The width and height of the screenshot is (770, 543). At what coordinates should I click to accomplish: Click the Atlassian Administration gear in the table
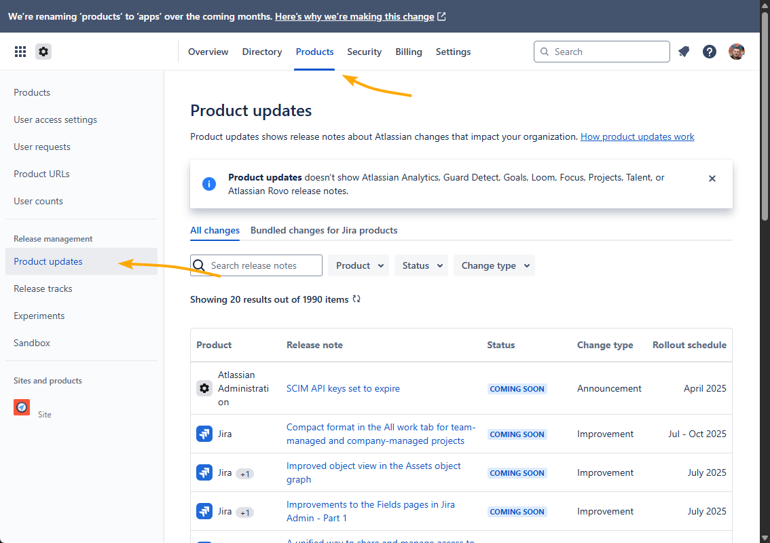(x=204, y=388)
